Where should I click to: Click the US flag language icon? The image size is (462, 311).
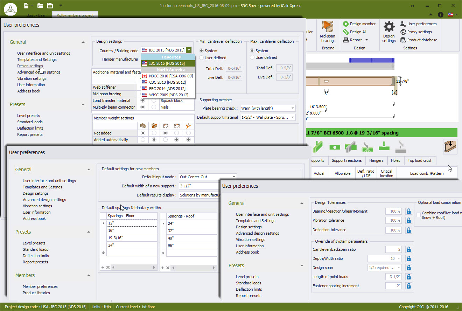[450, 15]
